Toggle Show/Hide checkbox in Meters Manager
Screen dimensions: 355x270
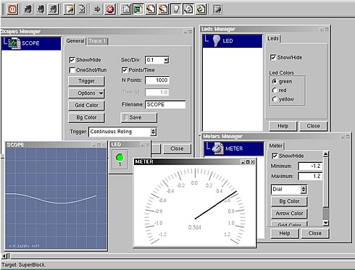275,156
